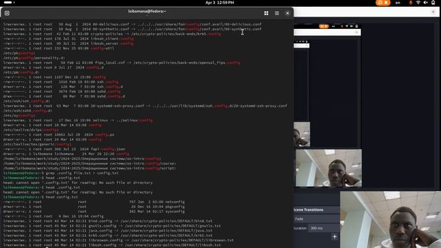Click the Scene Transitions panel header in OBS
Screen dimensions: 441x248
coord(316,209)
